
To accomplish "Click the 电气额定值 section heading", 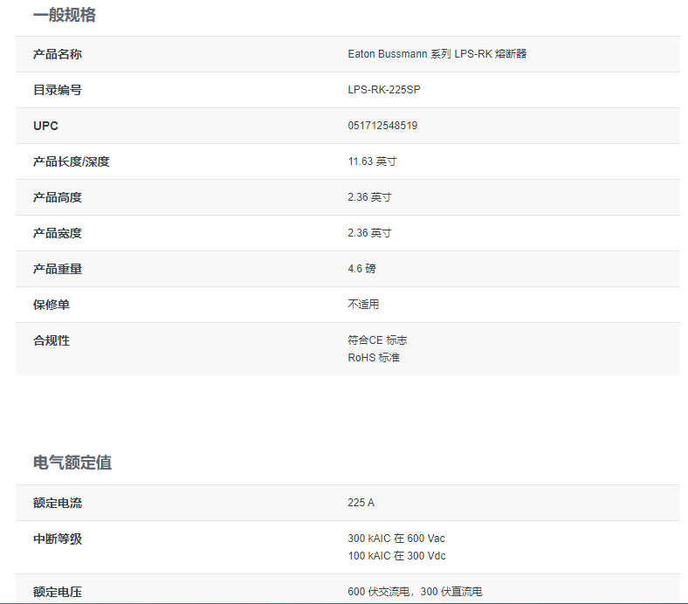I will pyautogui.click(x=72, y=463).
